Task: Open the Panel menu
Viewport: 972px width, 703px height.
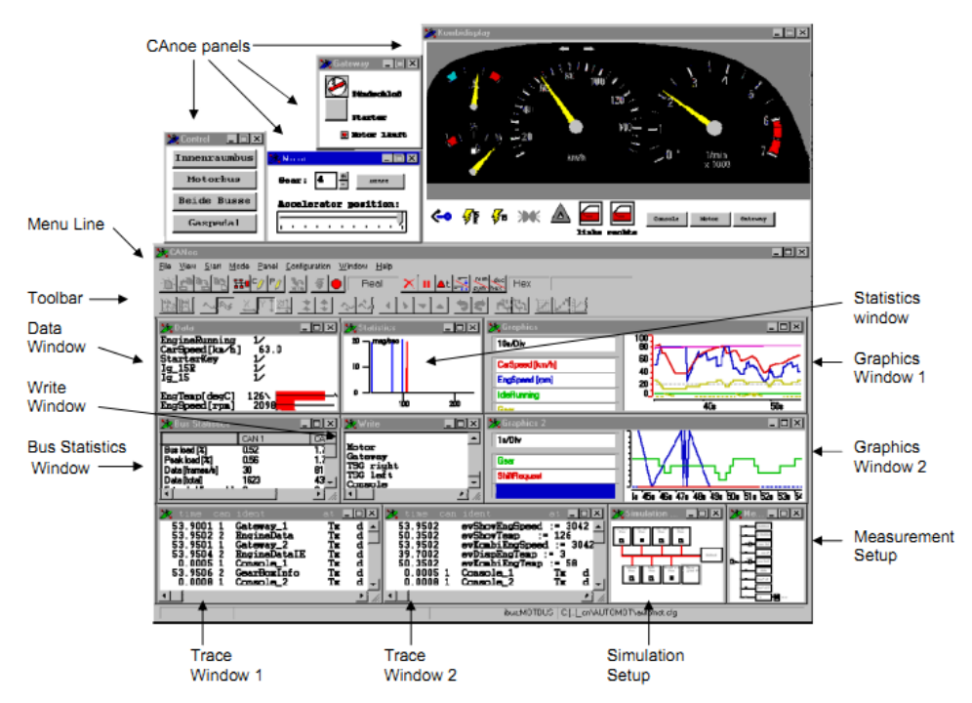Action: pyautogui.click(x=267, y=266)
